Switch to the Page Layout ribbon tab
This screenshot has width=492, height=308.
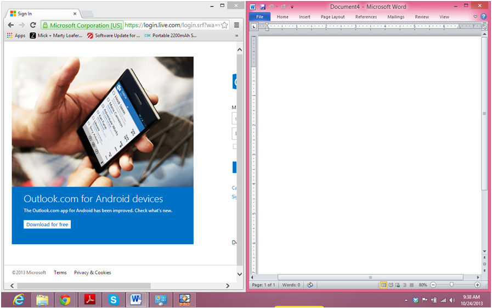click(332, 16)
